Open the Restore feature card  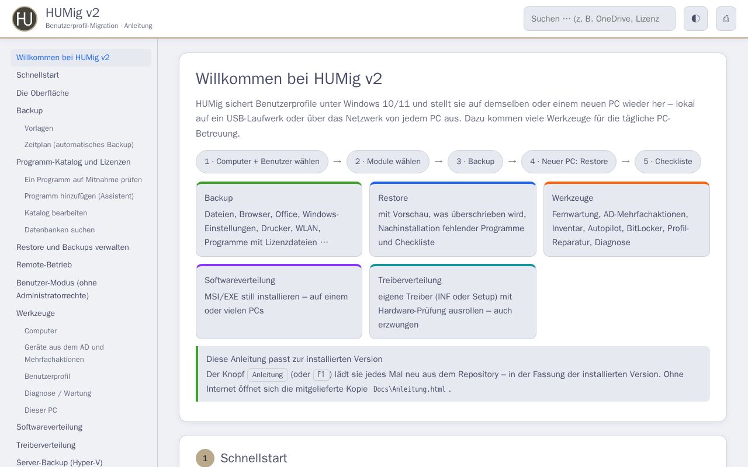tap(453, 219)
